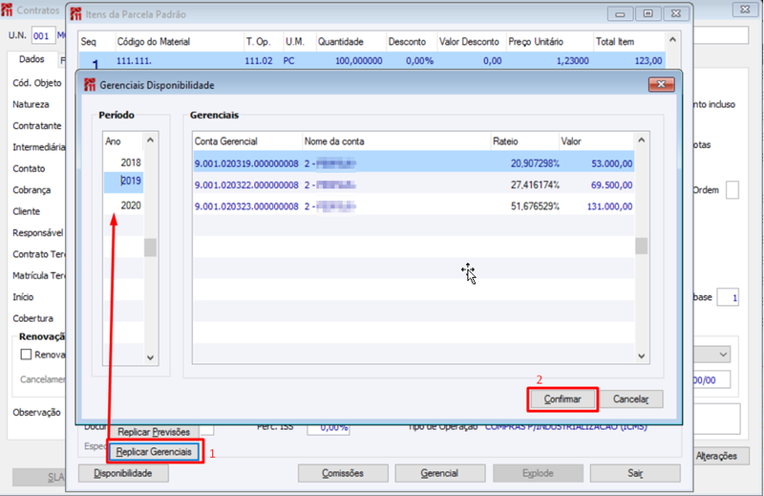Minimize Itens da Parcela Padrão window
This screenshot has height=496, width=764.
pyautogui.click(x=620, y=13)
